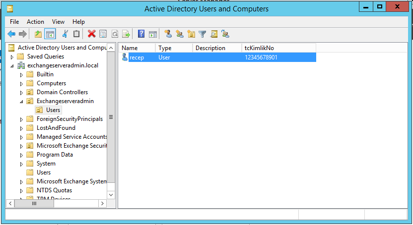Paste using the clipboard toolbar icon
The height and width of the screenshot is (225, 413).
[x=76, y=34]
